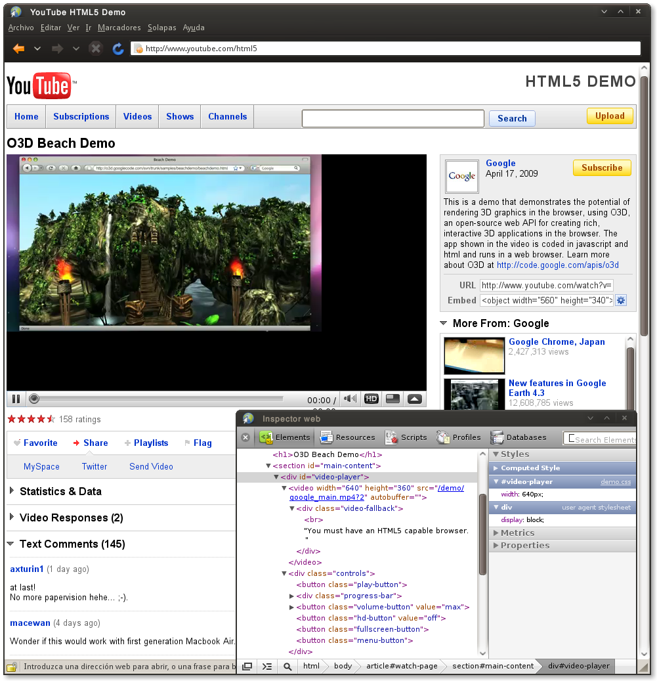Rate the video using the star rating
The height and width of the screenshot is (681, 657).
[32, 419]
